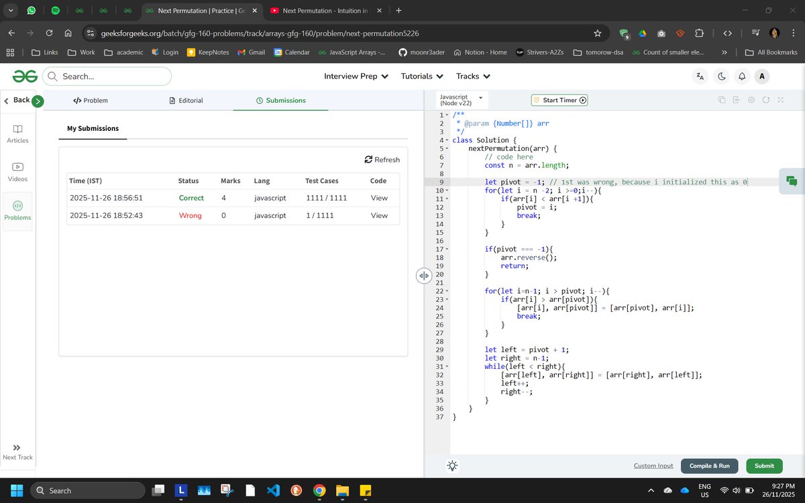Open Chrome three-dot menu
Viewport: 805px width, 503px height.
(793, 33)
